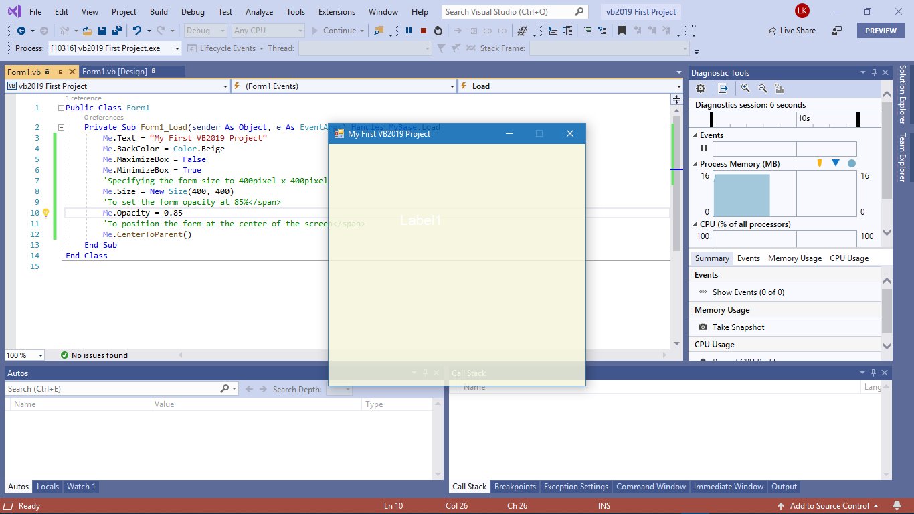Click the Zoom In icon in Diagnostic Tools
914x514 pixels.
tap(746, 88)
